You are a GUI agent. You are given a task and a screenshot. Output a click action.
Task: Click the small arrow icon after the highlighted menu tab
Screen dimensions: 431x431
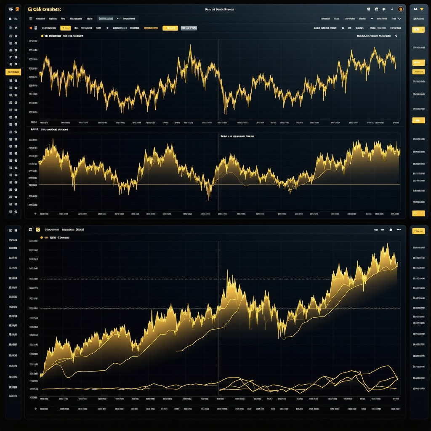[x=118, y=19]
